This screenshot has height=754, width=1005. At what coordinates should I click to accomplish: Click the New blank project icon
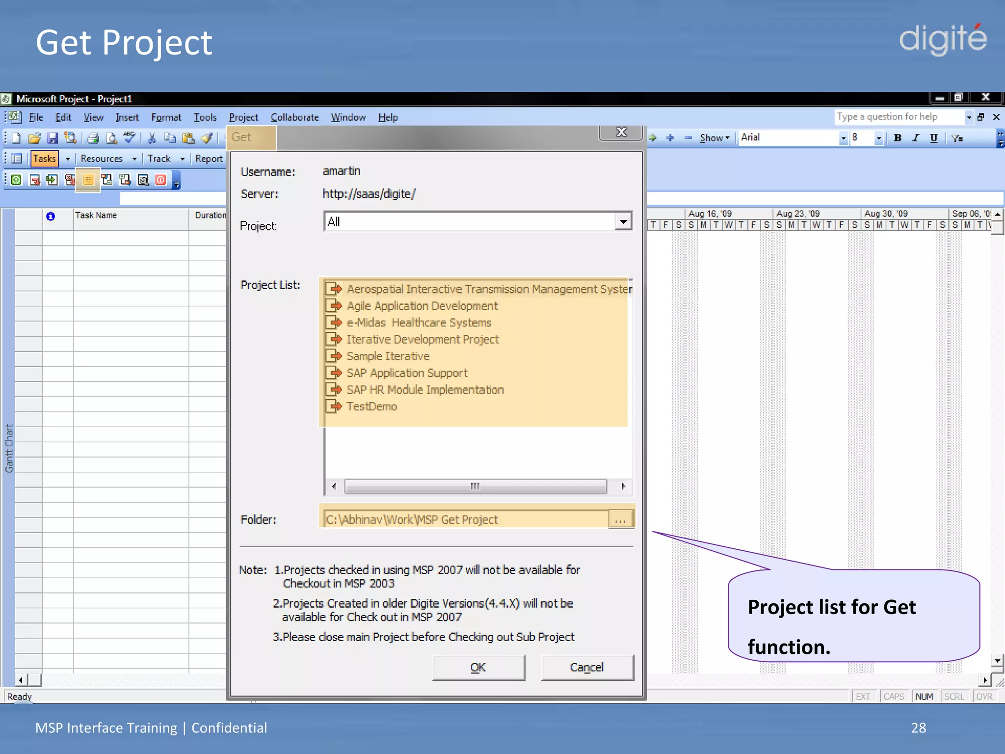click(16, 138)
